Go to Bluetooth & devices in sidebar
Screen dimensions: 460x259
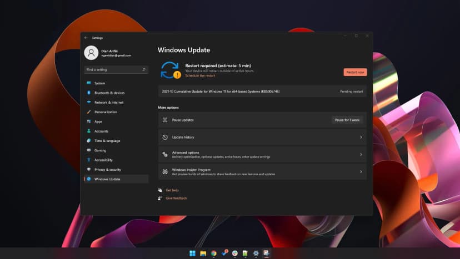(109, 93)
